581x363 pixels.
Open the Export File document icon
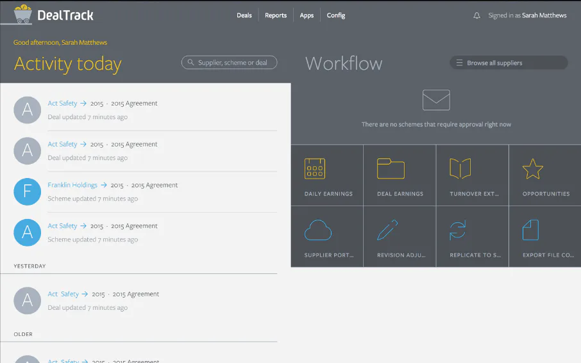click(530, 230)
